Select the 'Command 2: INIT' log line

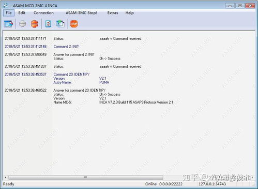66,47
